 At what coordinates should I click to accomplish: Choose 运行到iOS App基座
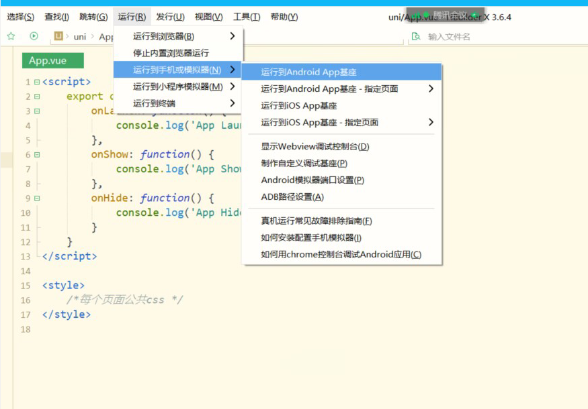tap(341, 105)
